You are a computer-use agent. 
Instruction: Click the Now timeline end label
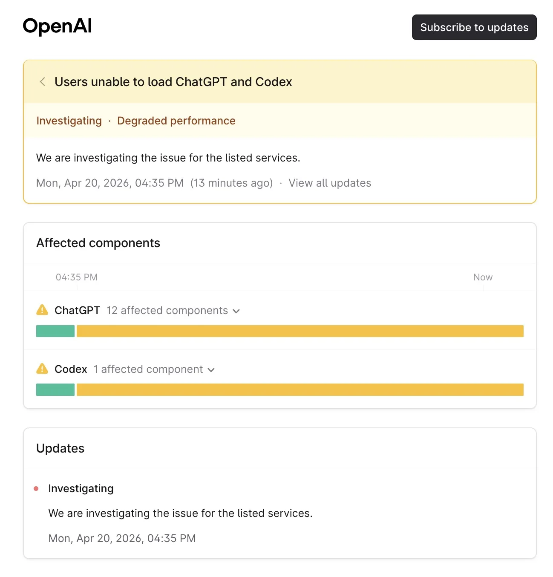point(483,277)
